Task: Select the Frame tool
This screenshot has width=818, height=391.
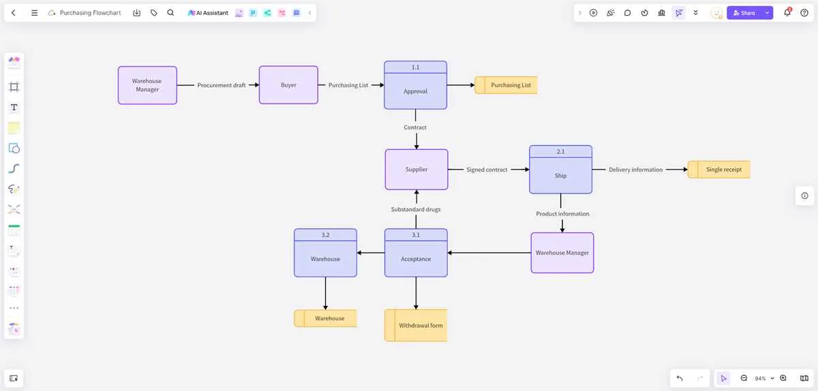Action: [14, 87]
